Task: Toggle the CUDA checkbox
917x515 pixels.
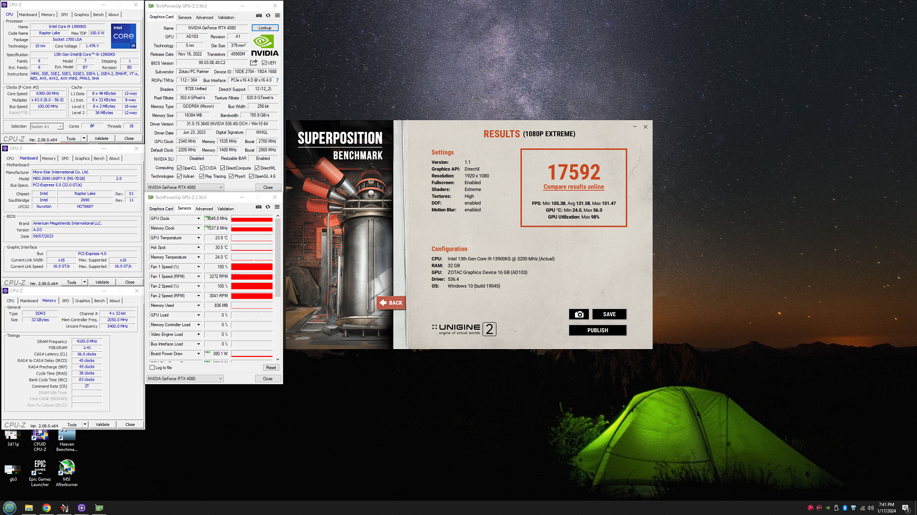Action: pos(202,168)
